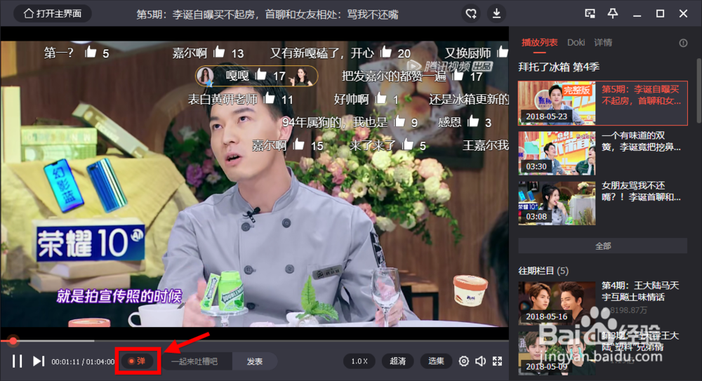Pause the video playback
702x381 pixels.
(x=17, y=361)
